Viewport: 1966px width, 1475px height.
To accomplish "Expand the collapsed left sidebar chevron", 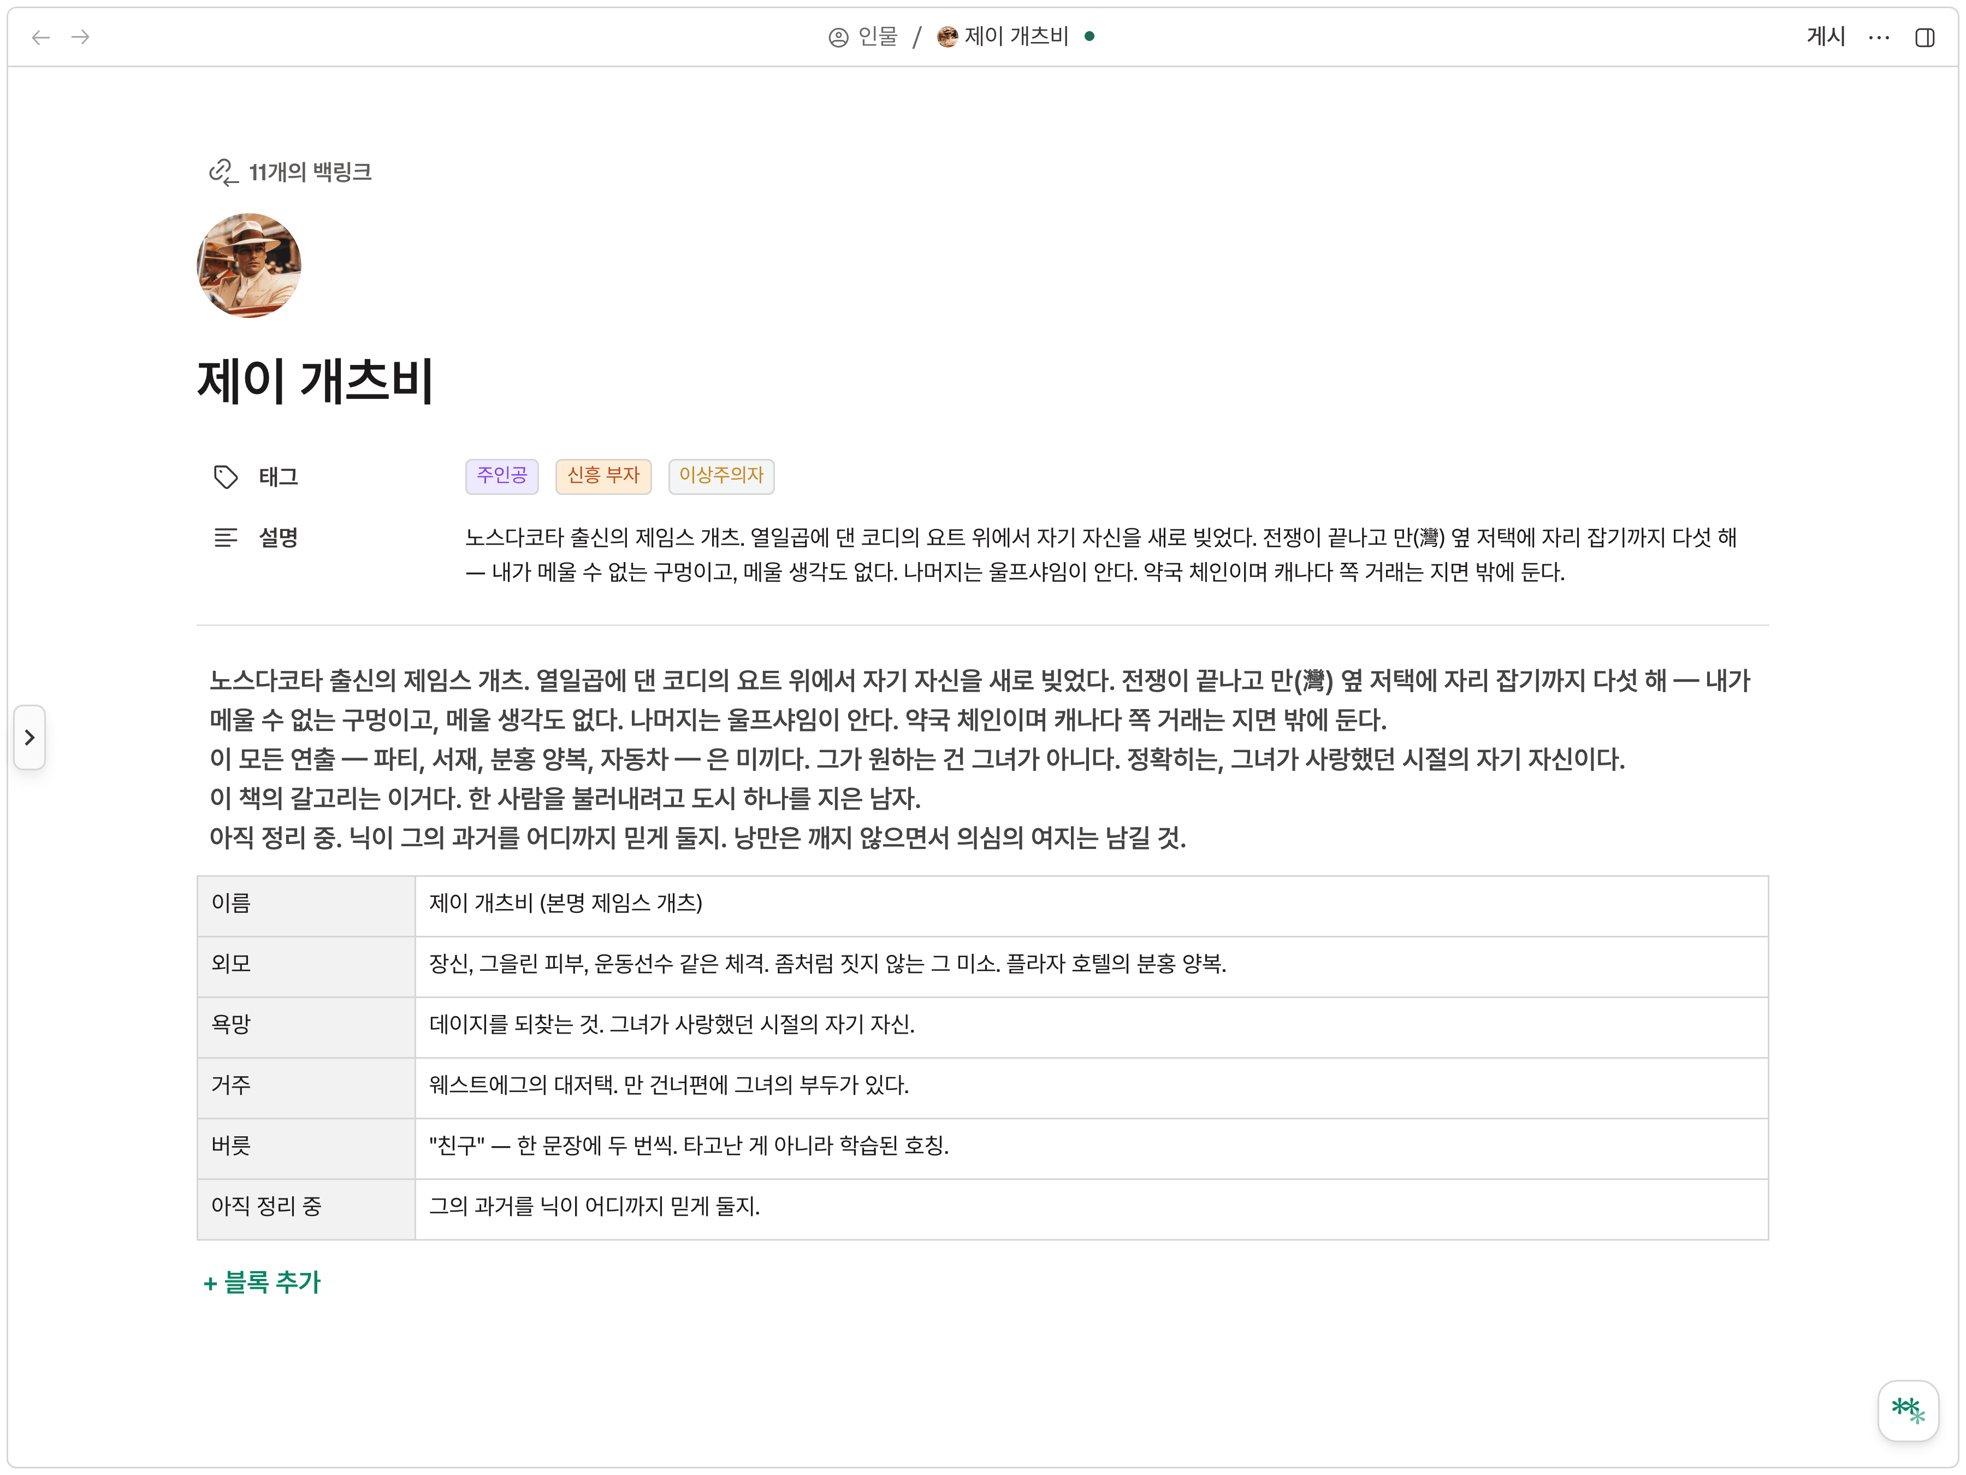I will [30, 737].
